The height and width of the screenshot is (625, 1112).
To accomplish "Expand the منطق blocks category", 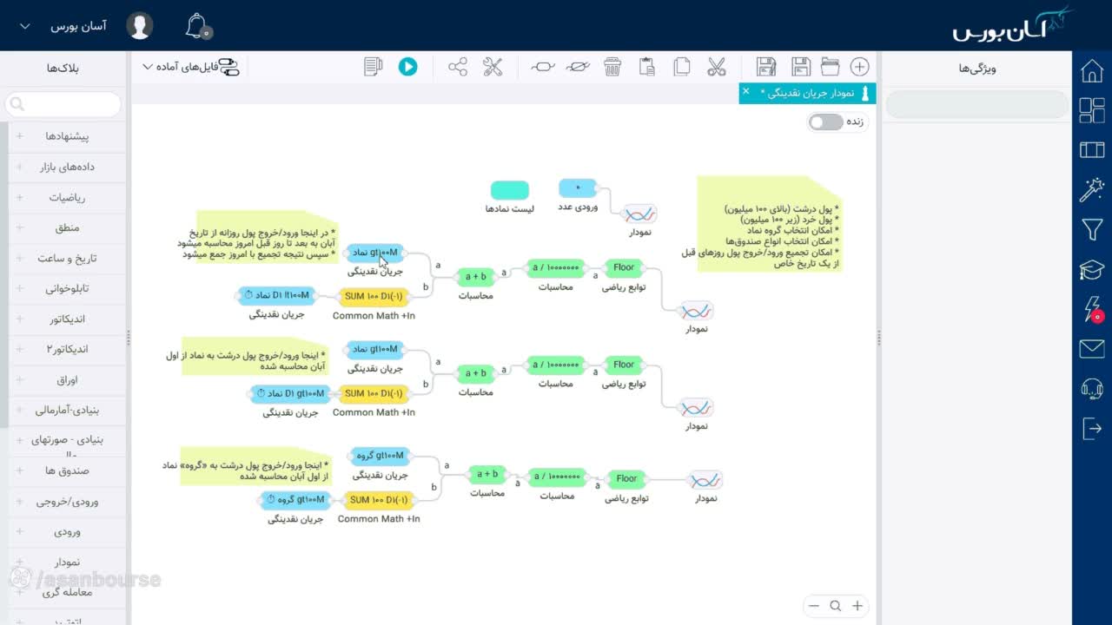I will point(65,227).
